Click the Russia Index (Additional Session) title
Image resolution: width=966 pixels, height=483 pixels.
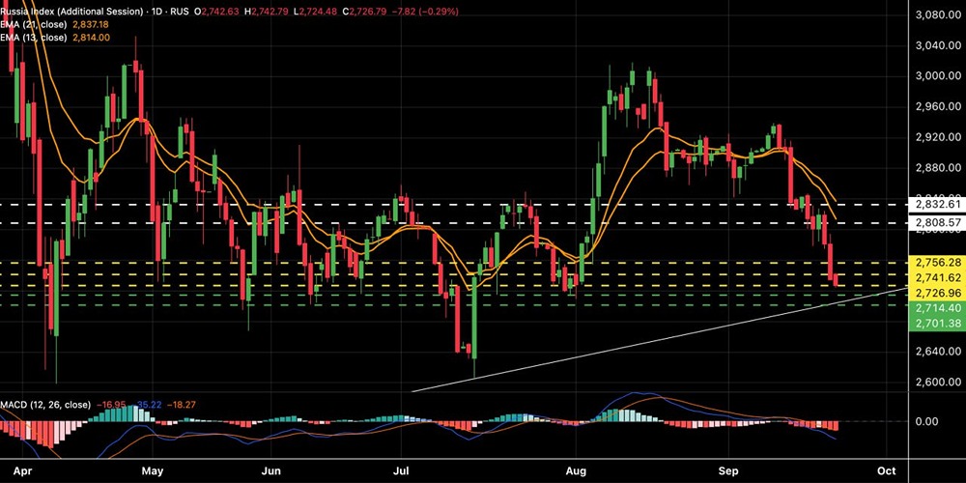click(x=71, y=12)
